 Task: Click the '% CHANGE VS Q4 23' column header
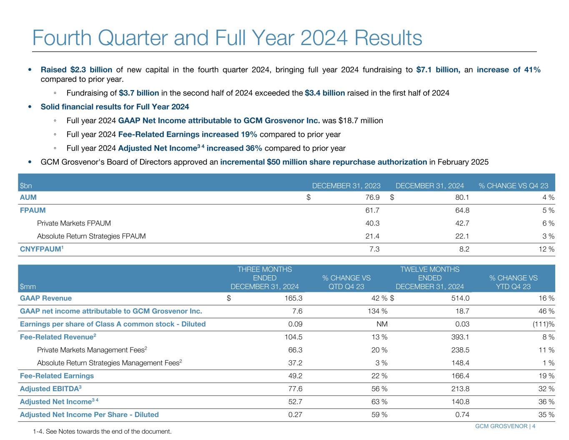(513, 186)
